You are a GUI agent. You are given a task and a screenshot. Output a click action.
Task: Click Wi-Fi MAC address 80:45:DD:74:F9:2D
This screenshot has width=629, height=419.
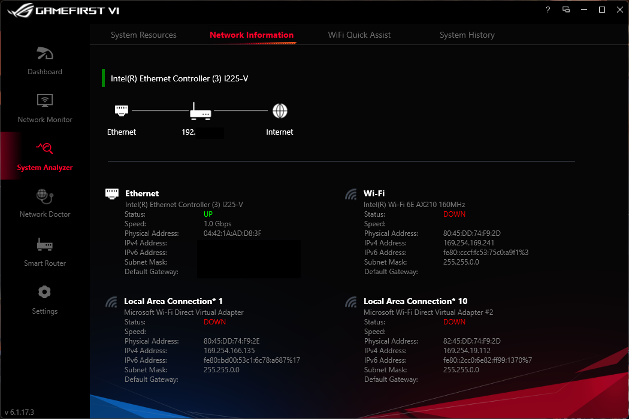click(x=472, y=233)
